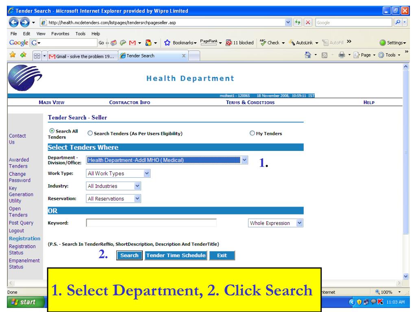416x312 pixels.
Task: Open Awarded Tenders sidebar link
Action: [19, 163]
